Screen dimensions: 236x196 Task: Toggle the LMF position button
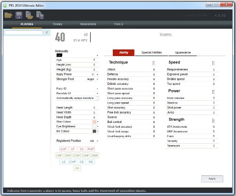tap(59, 155)
